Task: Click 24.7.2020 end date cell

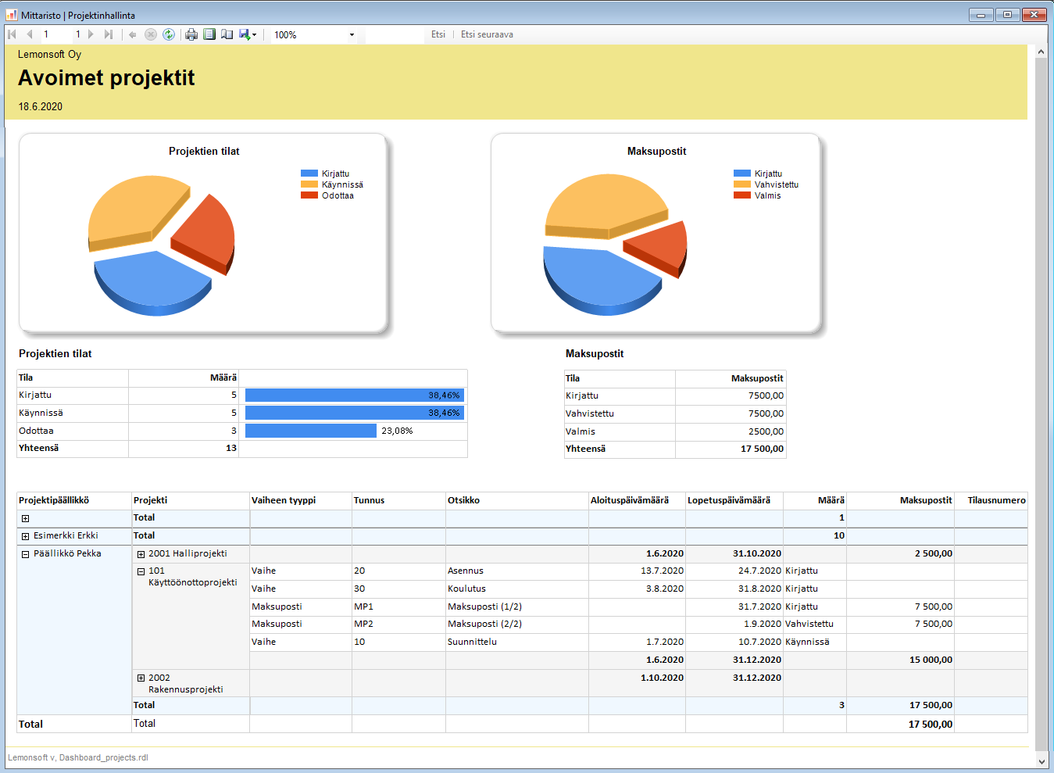Action: point(734,571)
